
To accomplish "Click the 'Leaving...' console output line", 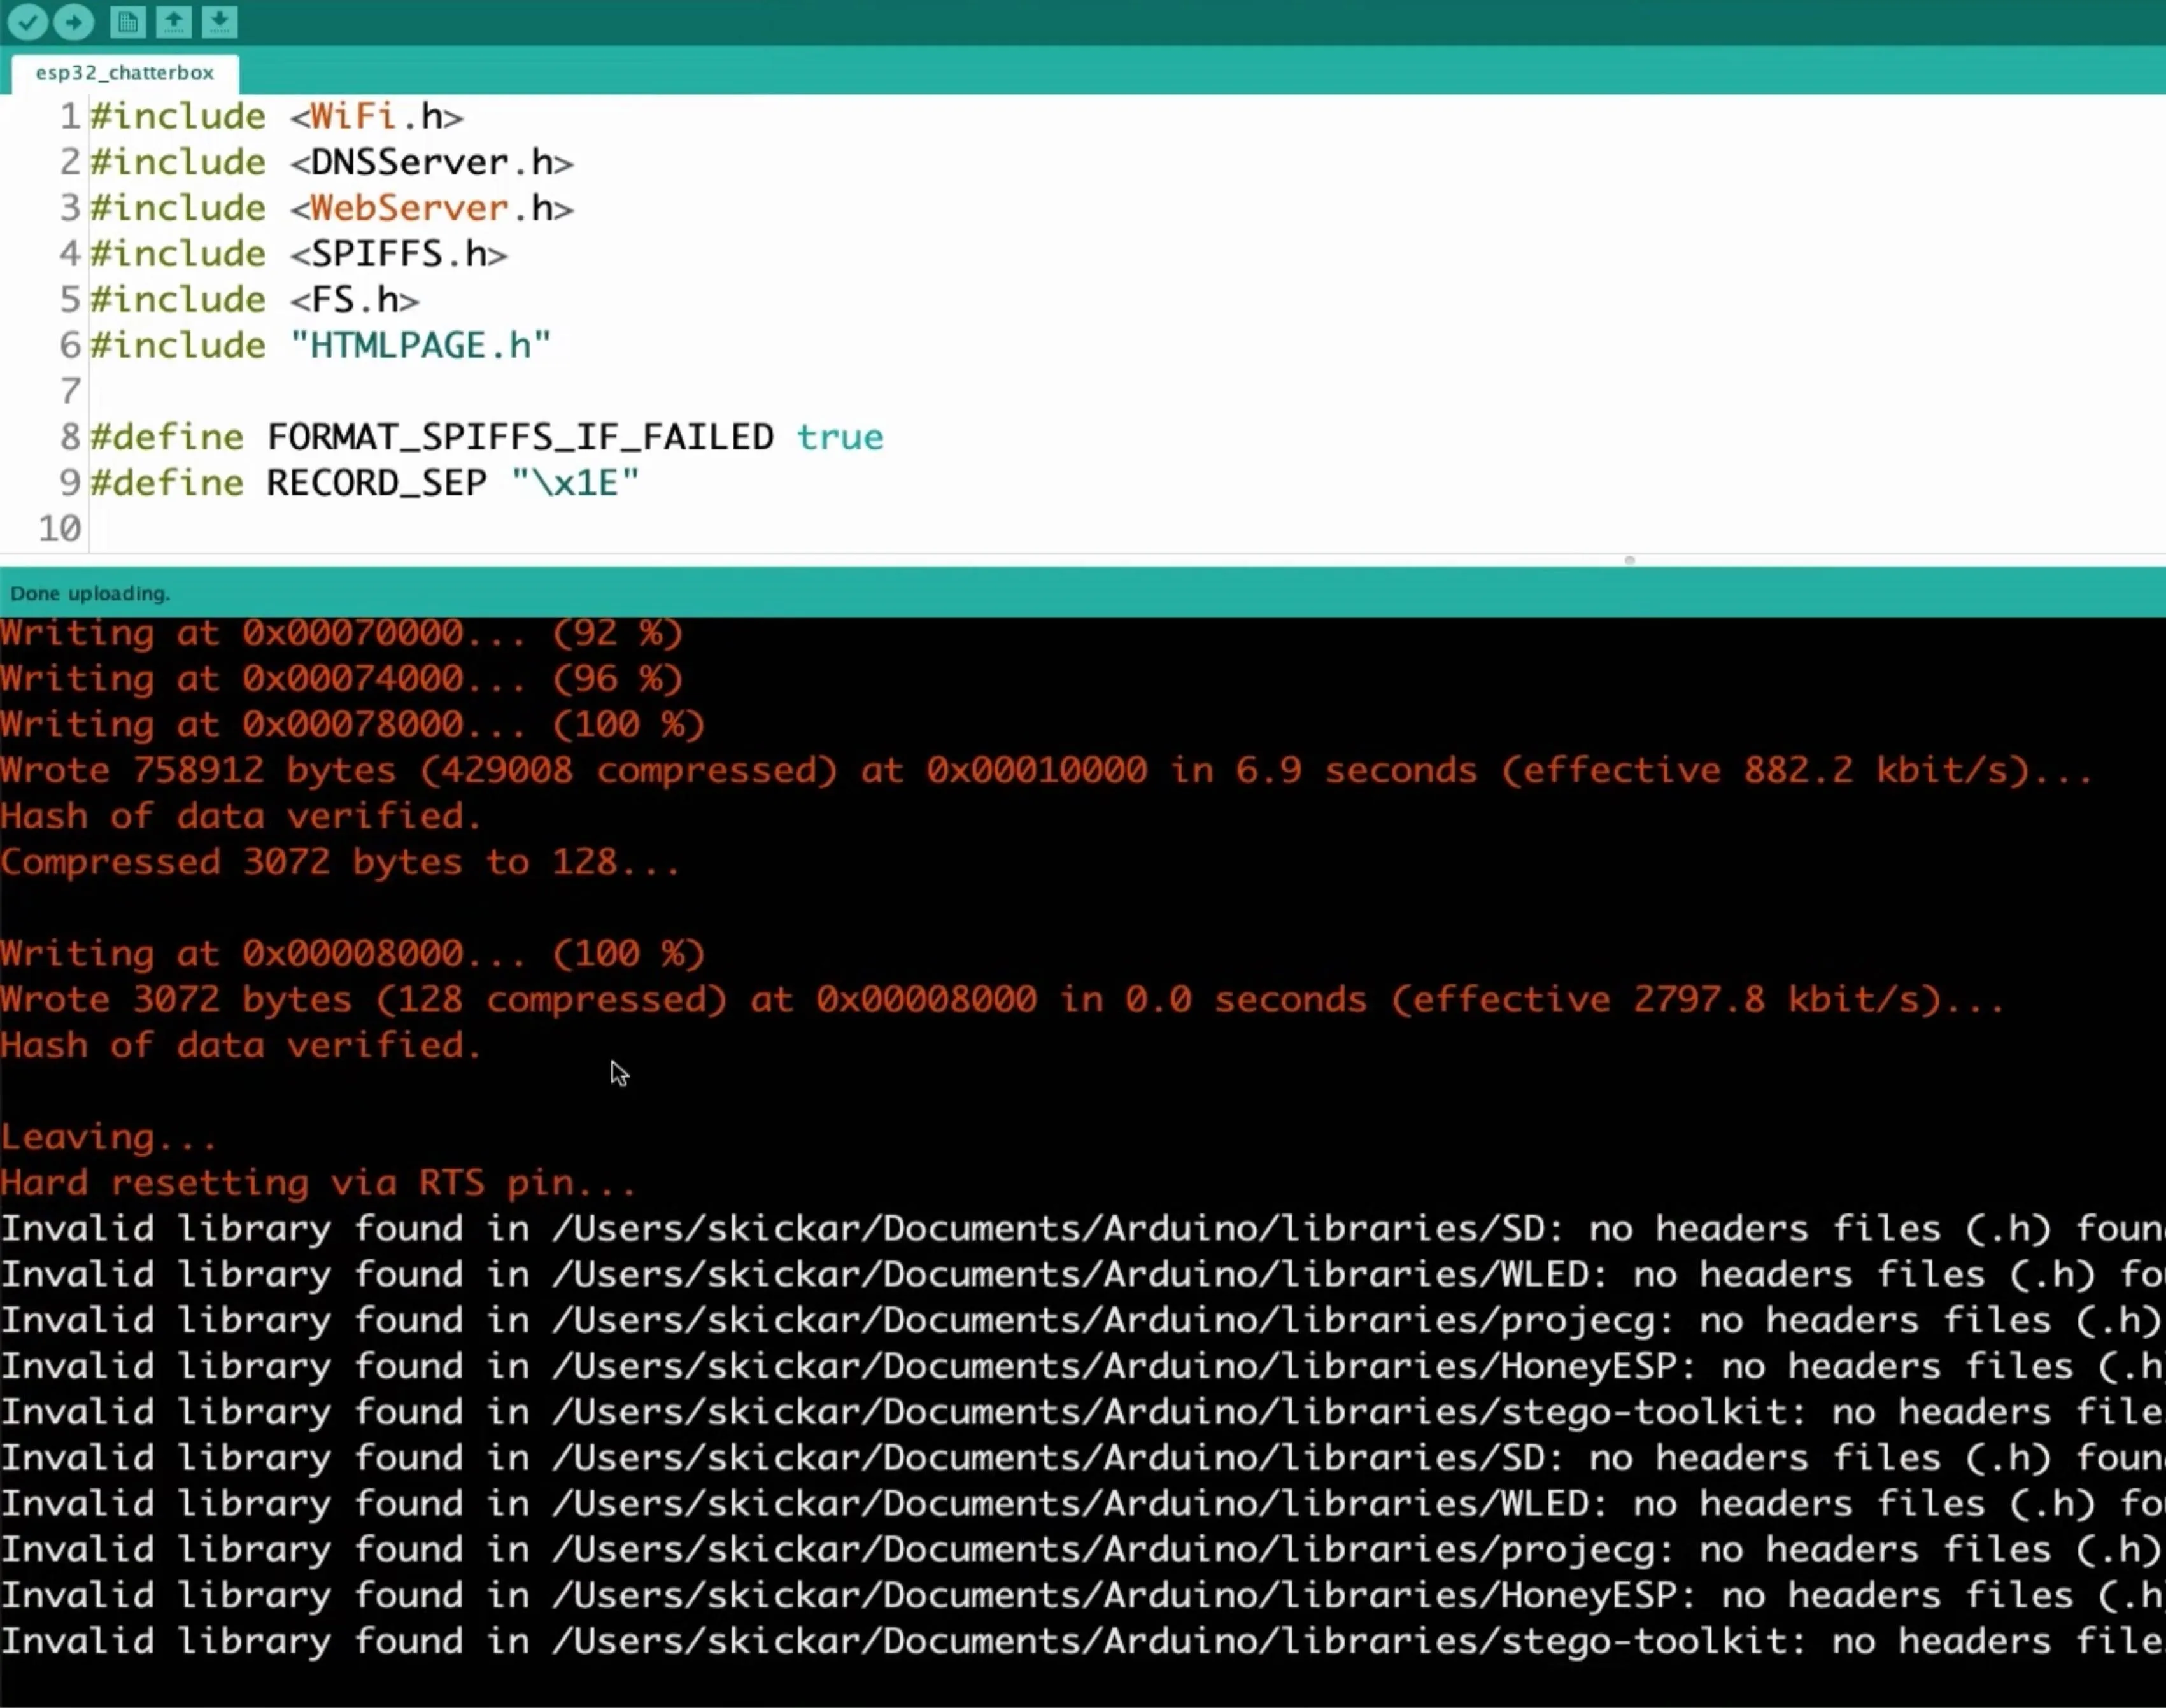I will click(108, 1137).
